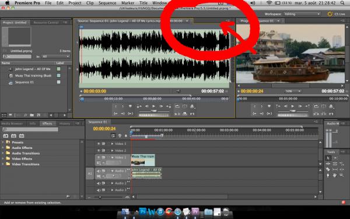This screenshot has height=219, width=350.
Task: Play the clip in Source monitor
Action: click(x=153, y=106)
